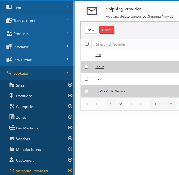Open the items-per-page dropdown showing 20

(x=162, y=104)
